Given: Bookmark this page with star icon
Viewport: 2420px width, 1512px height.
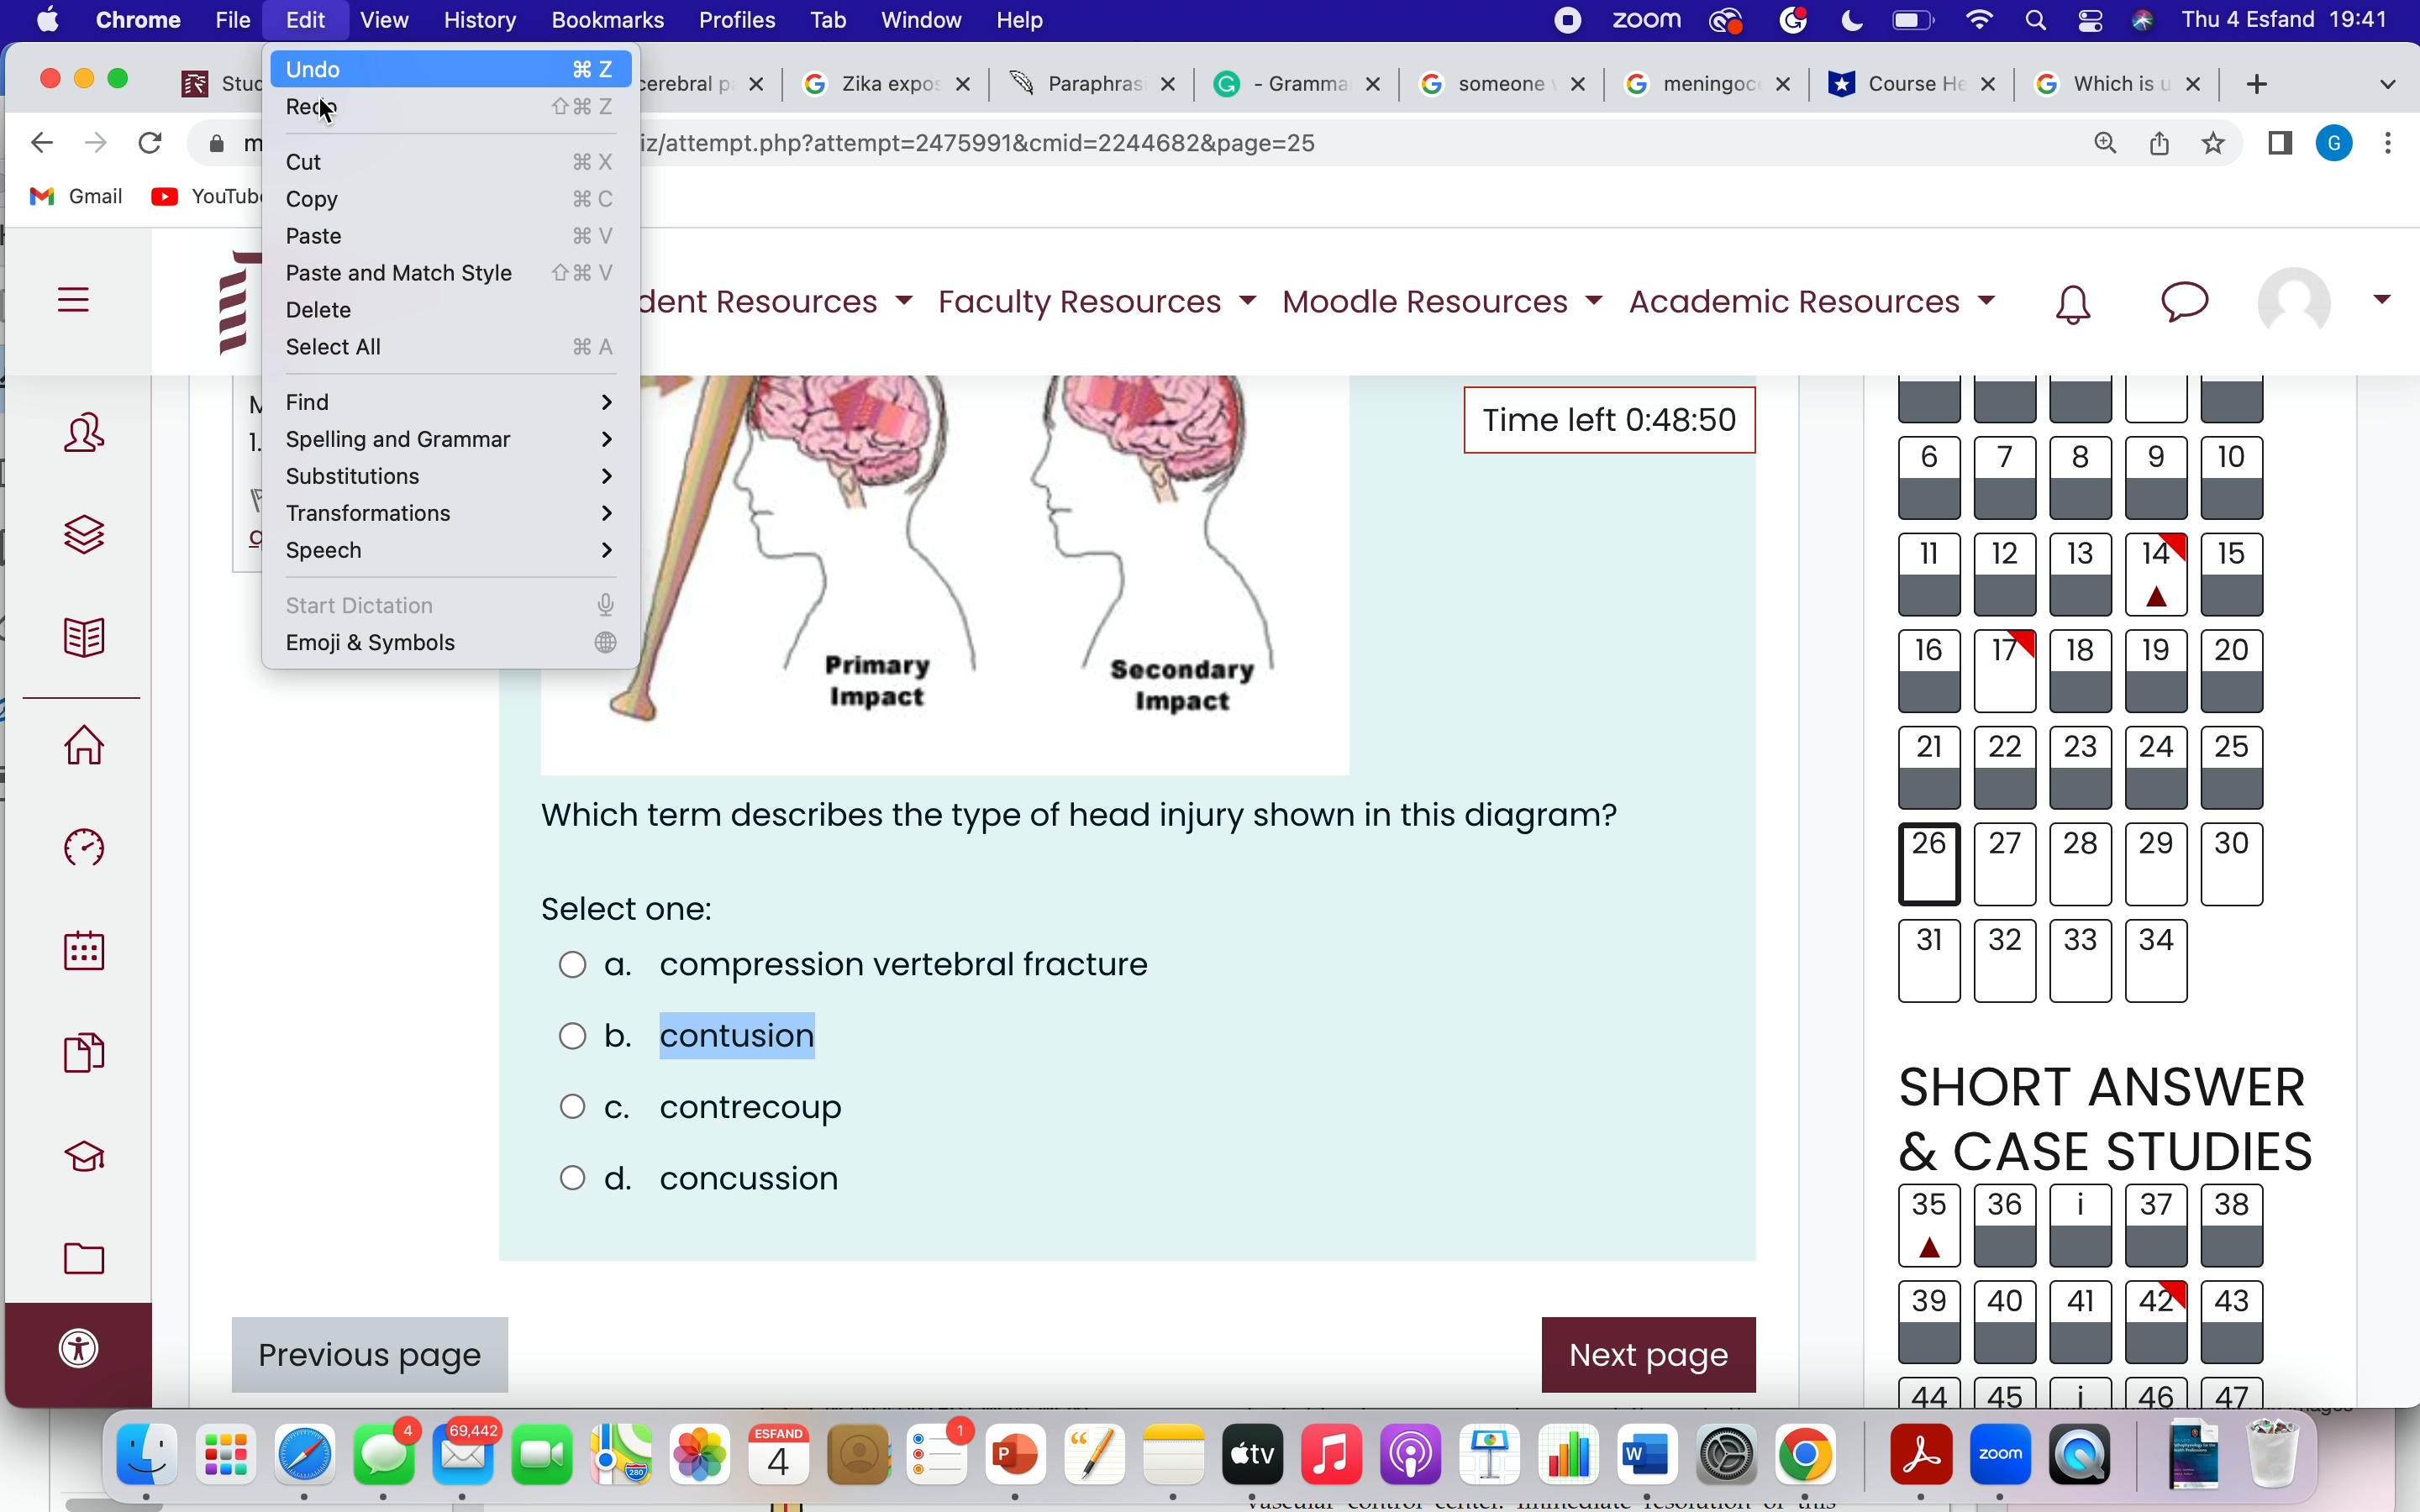Looking at the screenshot, I should (2213, 143).
